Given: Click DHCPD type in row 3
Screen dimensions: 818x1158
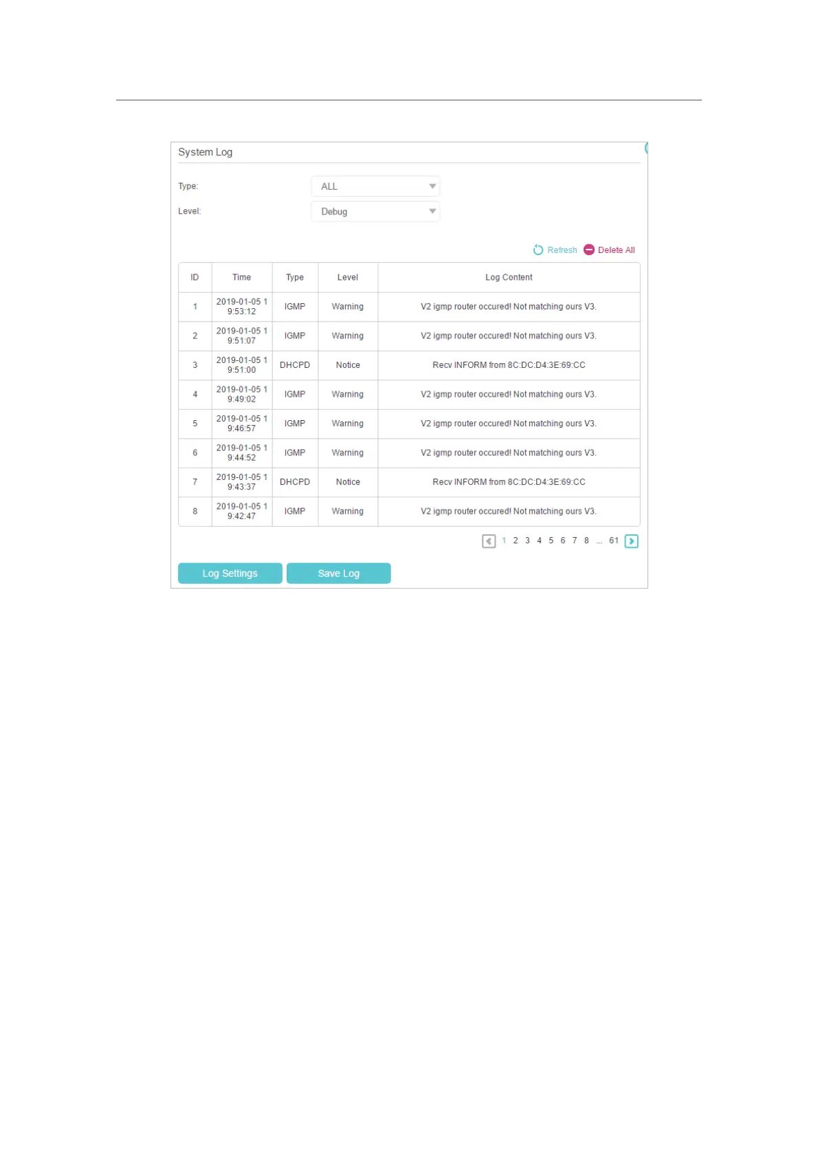Looking at the screenshot, I should click(295, 365).
